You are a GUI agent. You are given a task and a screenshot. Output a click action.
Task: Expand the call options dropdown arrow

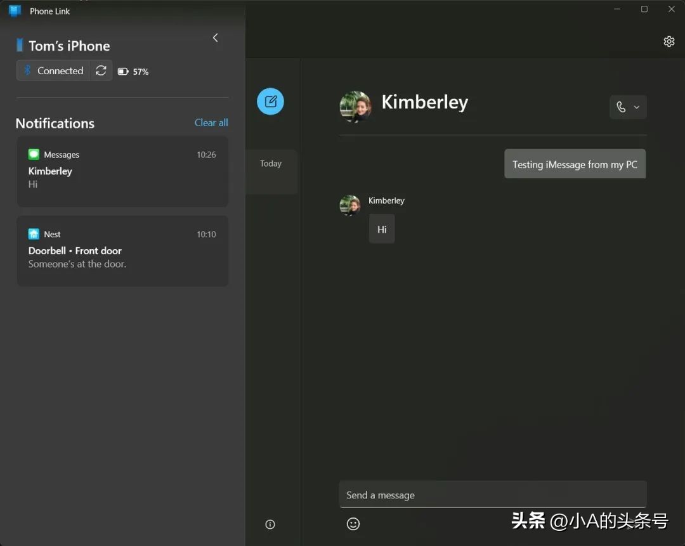(x=637, y=107)
